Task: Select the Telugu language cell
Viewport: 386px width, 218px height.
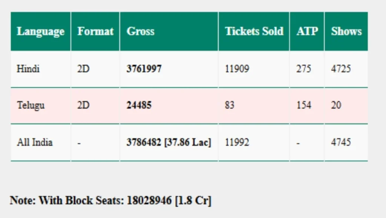Action: pos(31,105)
